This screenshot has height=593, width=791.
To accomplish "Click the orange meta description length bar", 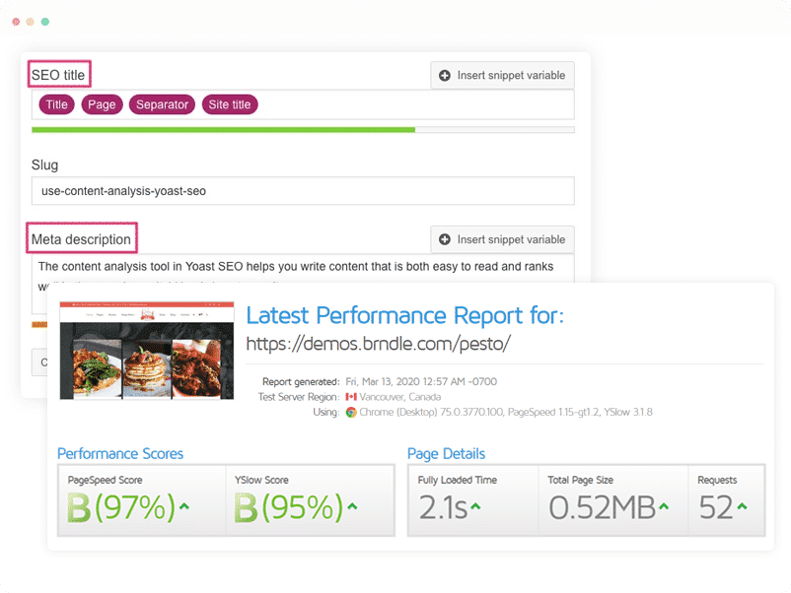I will coord(39,324).
